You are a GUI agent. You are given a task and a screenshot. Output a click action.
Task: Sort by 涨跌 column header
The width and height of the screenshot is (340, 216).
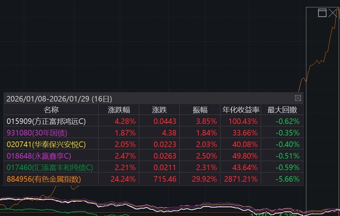click(159, 110)
